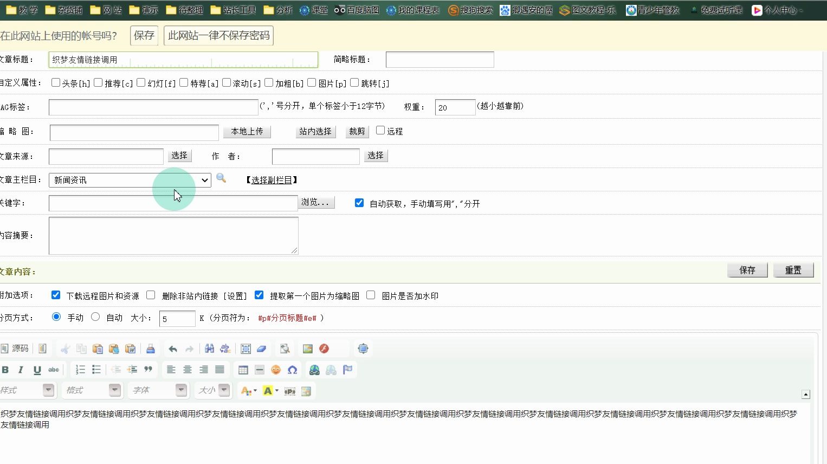Click the find (binoculars) icon
Image resolution: width=827 pixels, height=464 pixels.
click(209, 349)
